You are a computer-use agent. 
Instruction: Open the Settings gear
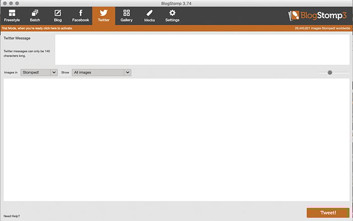click(172, 16)
